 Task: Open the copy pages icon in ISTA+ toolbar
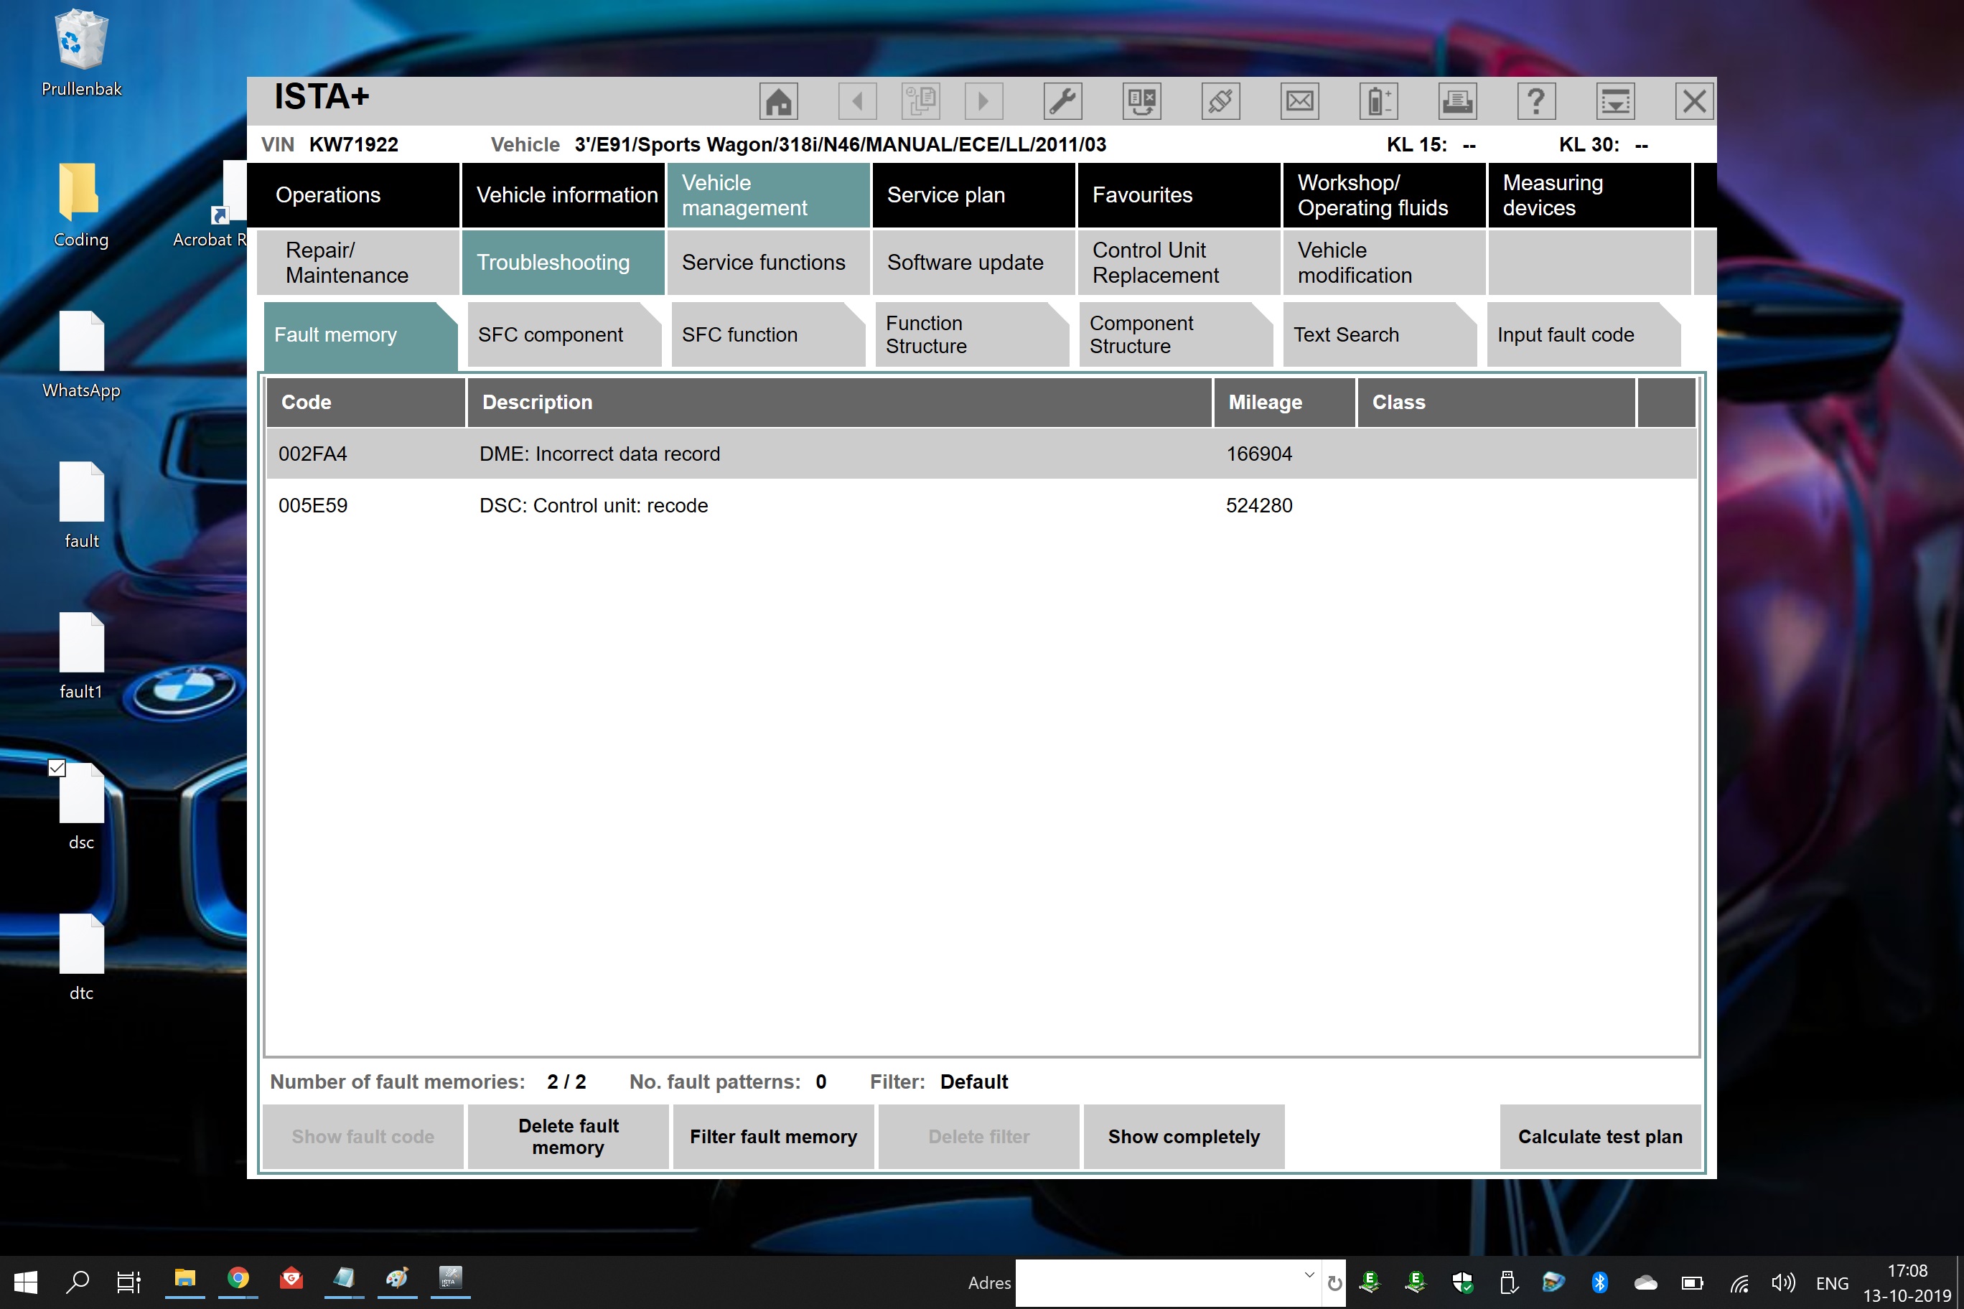921,102
